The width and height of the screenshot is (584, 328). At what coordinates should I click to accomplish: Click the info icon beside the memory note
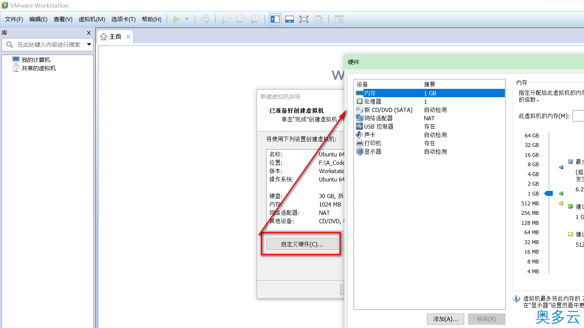pyautogui.click(x=516, y=299)
